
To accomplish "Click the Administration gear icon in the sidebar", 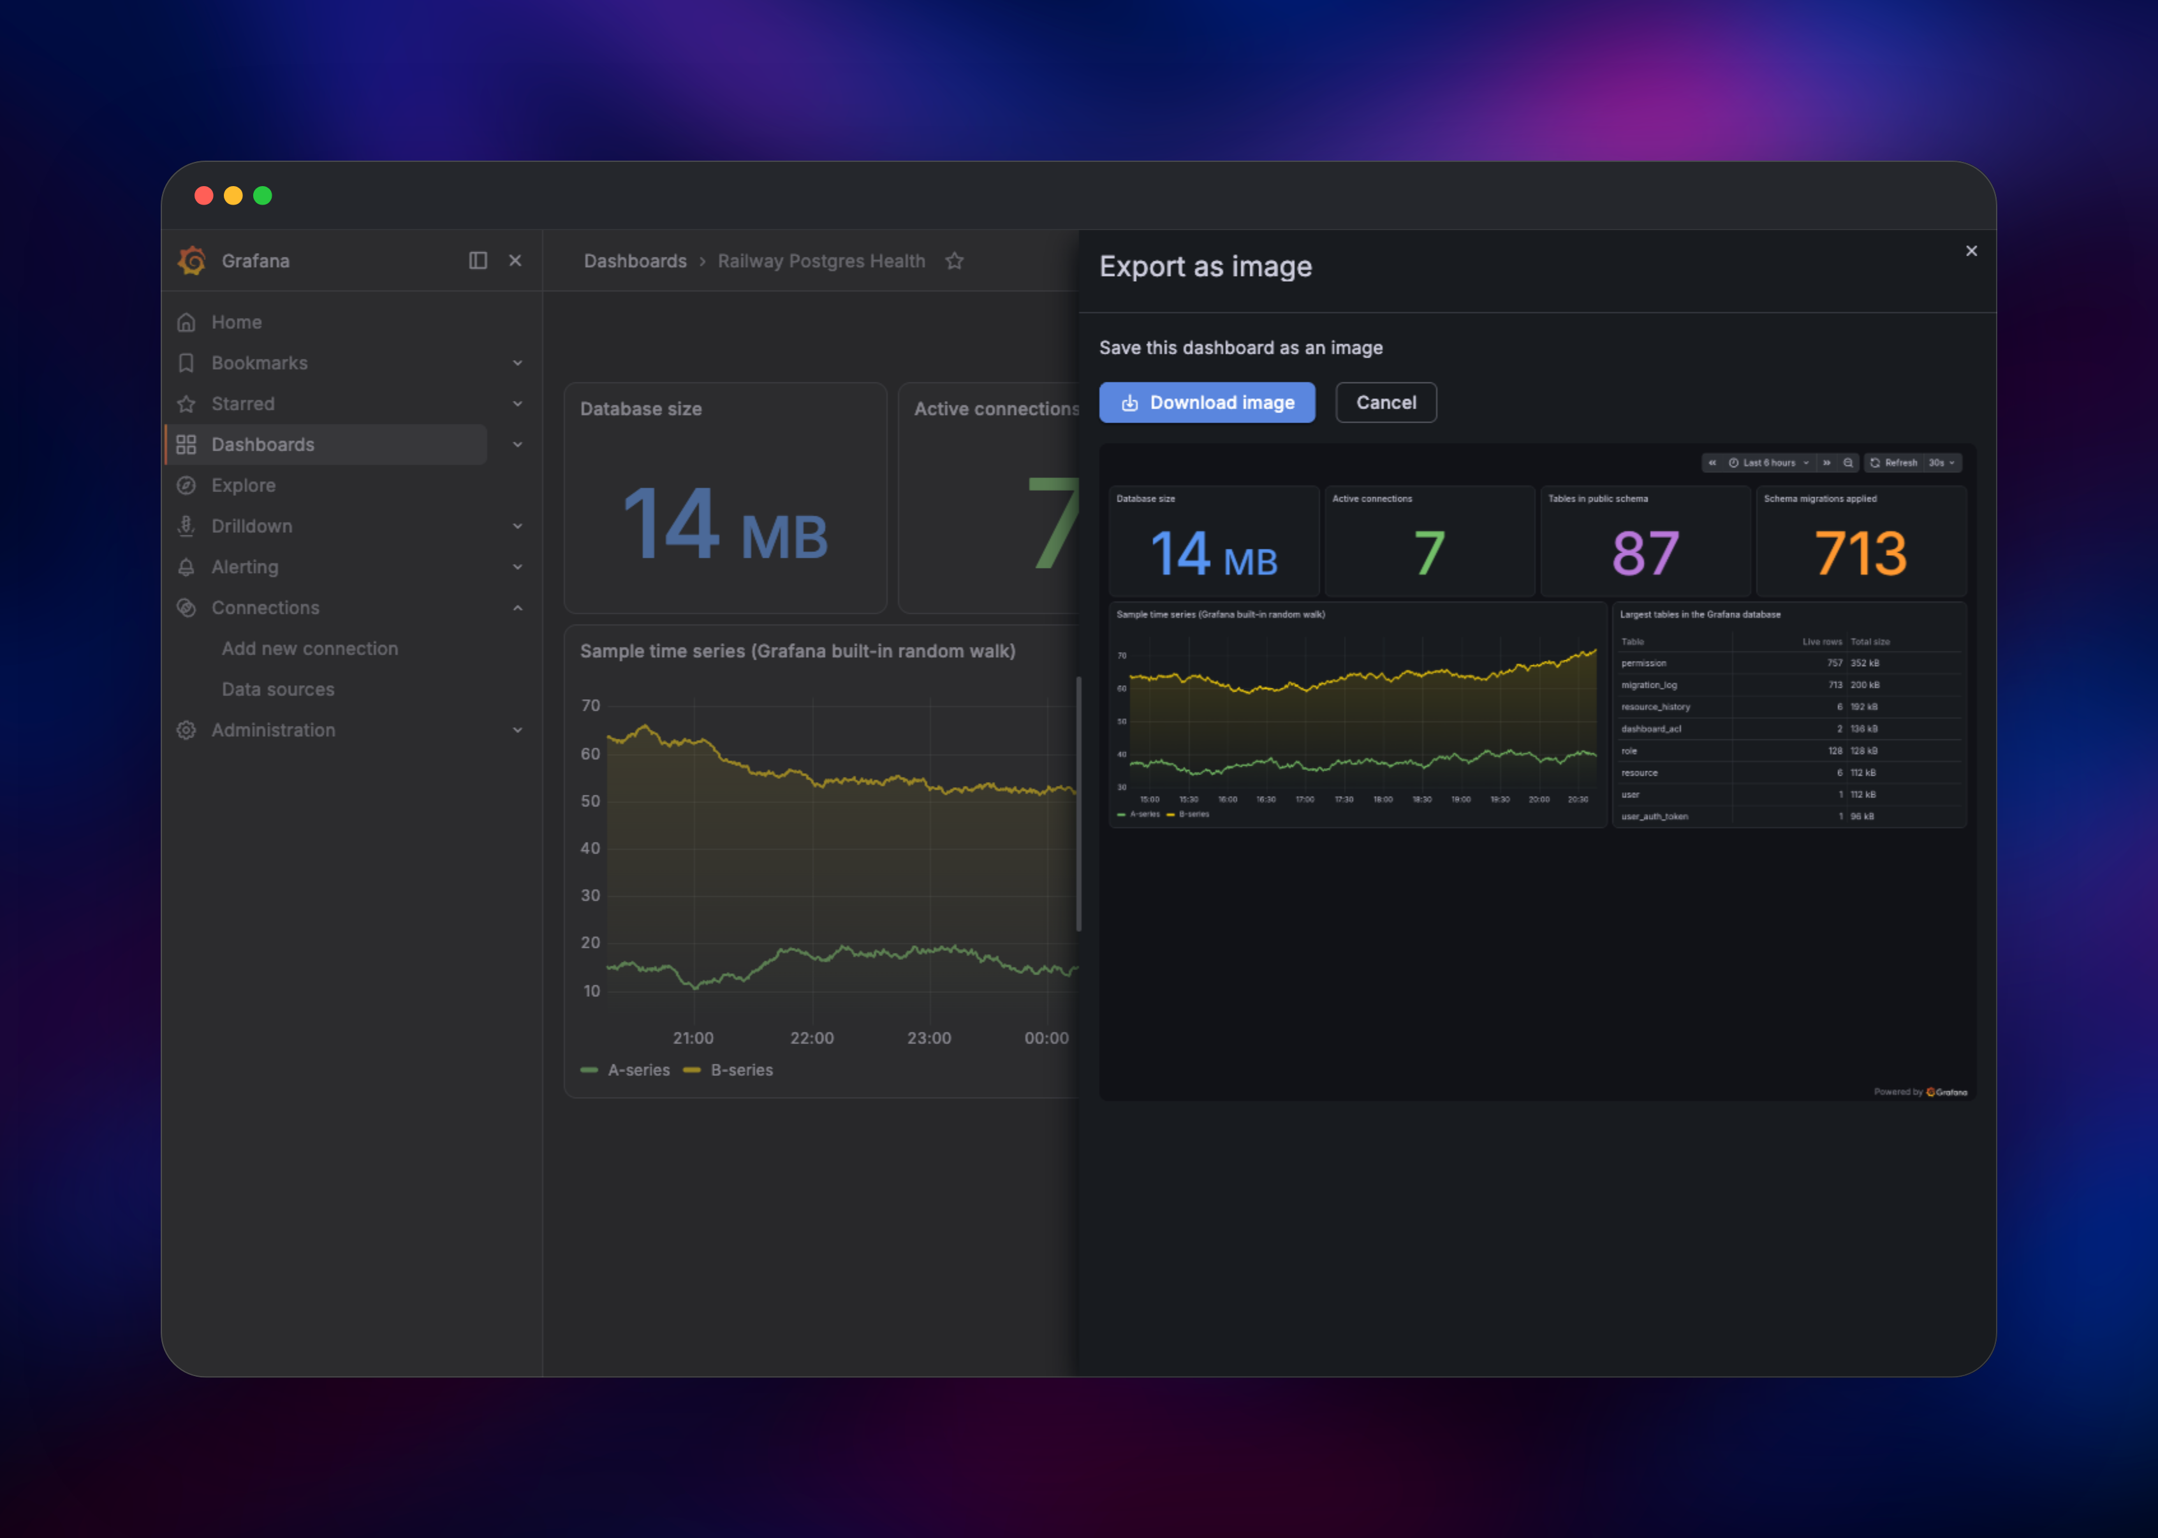I will (187, 730).
